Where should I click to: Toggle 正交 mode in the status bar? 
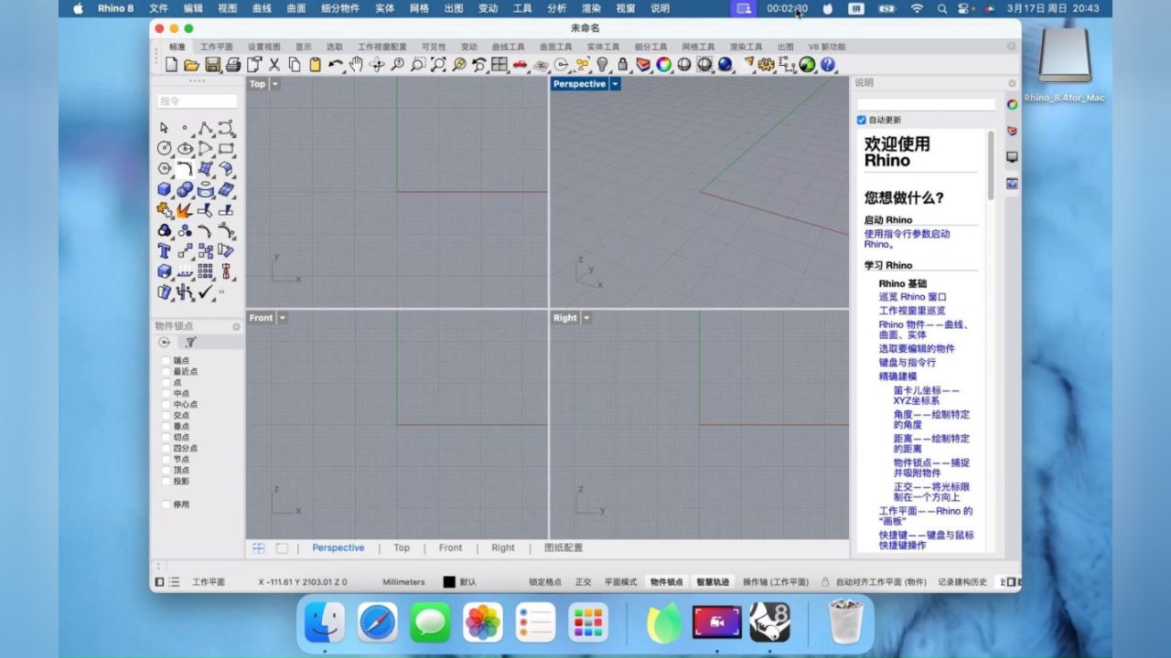(x=583, y=581)
